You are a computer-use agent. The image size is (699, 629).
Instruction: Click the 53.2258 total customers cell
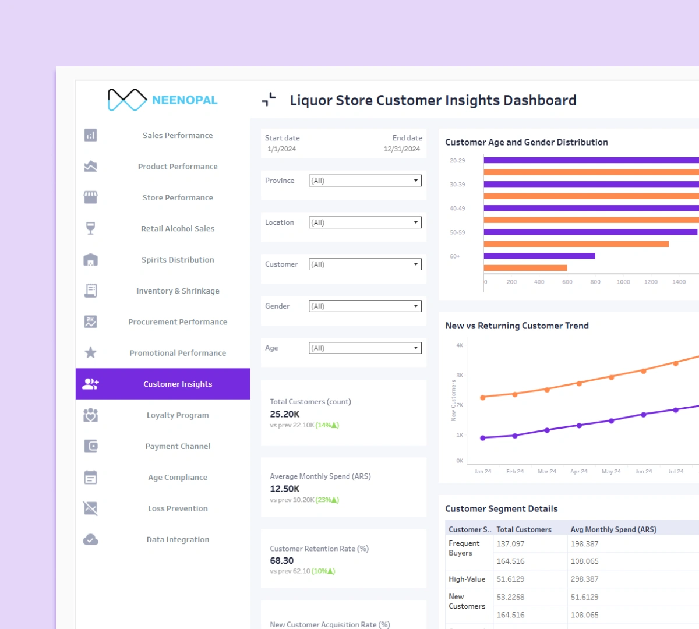tap(510, 597)
